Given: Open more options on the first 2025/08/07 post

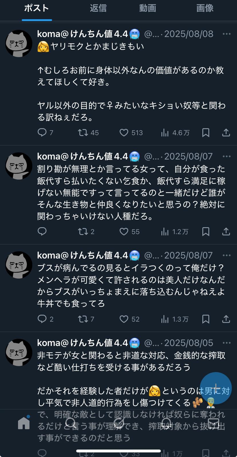Looking at the screenshot, I should [x=226, y=156].
